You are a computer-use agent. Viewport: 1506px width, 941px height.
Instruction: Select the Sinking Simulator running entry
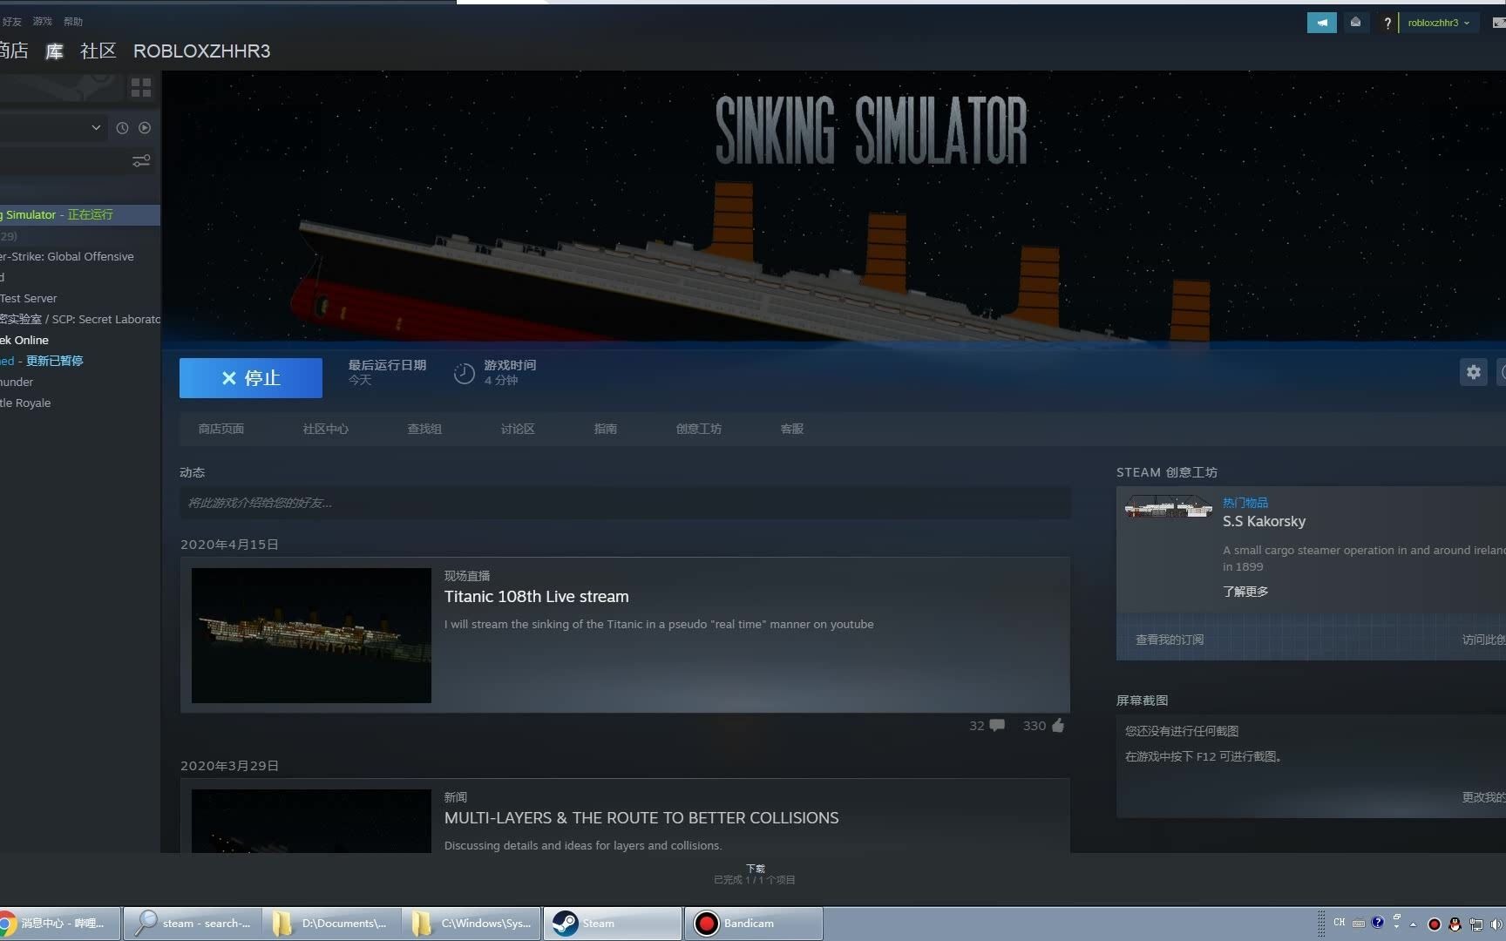pos(80,215)
